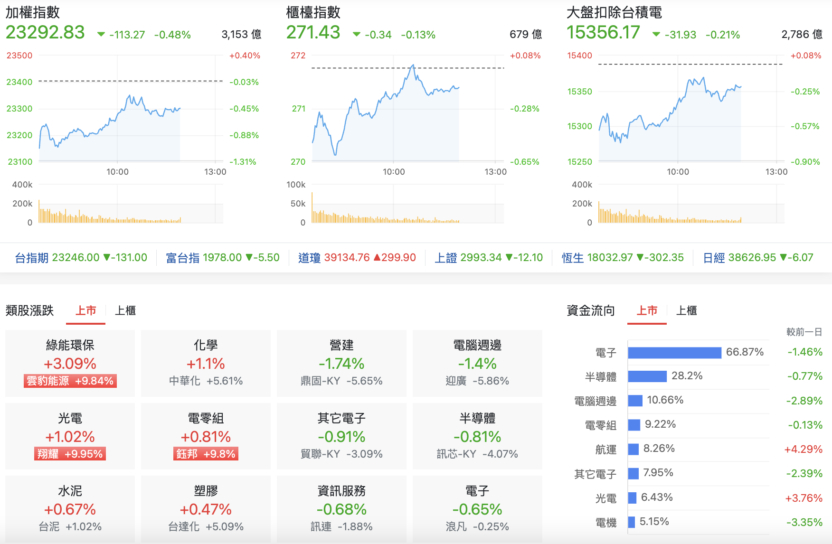
Task: Click the 23292.83 index value
Action: point(45,32)
